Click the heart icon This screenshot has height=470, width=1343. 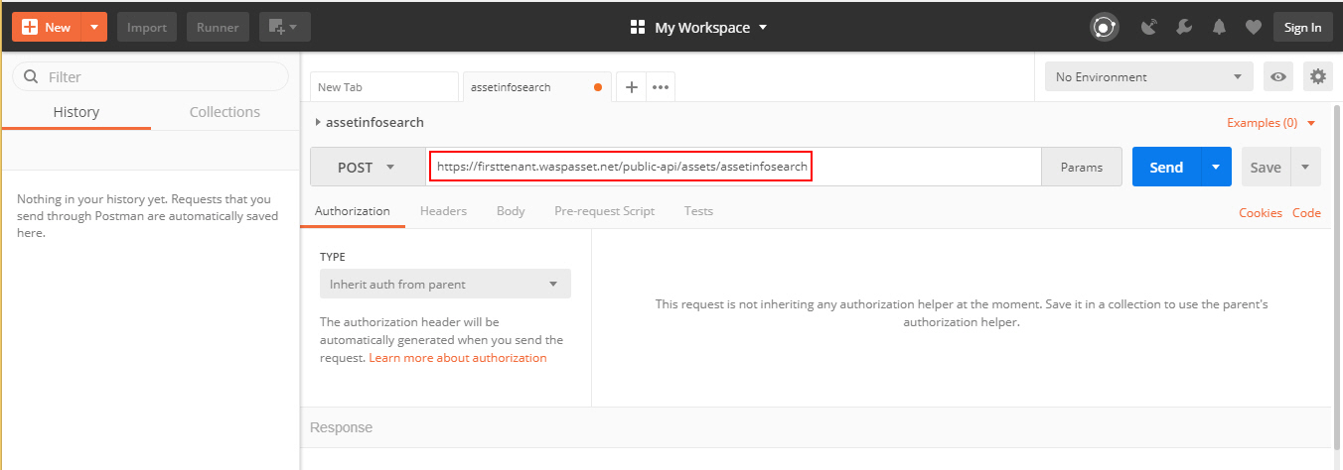click(1253, 28)
